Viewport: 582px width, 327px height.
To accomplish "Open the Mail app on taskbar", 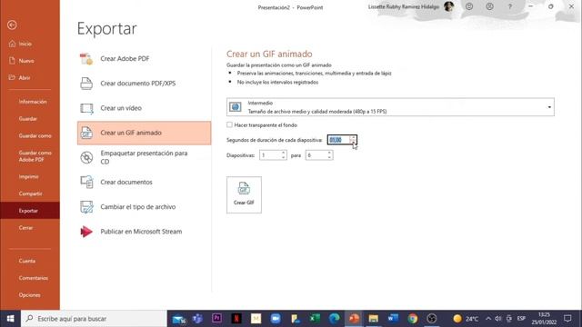I will tap(178, 319).
